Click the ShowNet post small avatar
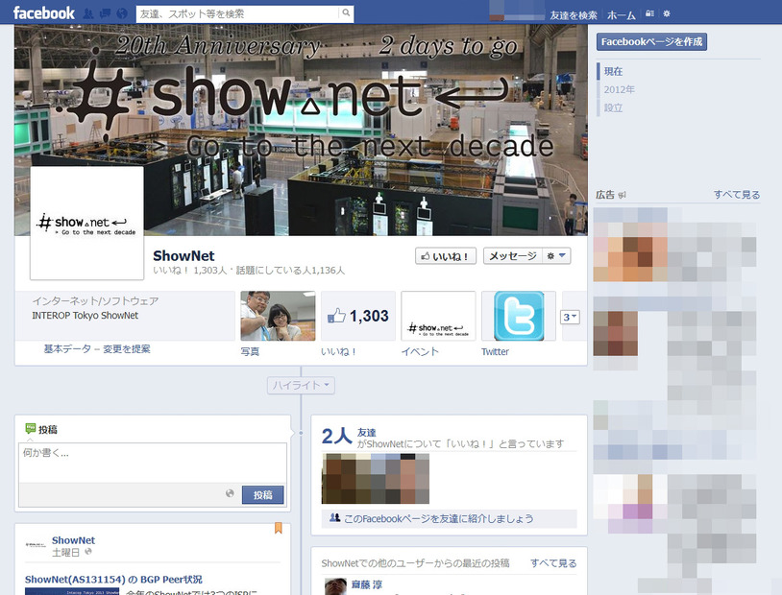The width and height of the screenshot is (782, 595). (x=36, y=545)
